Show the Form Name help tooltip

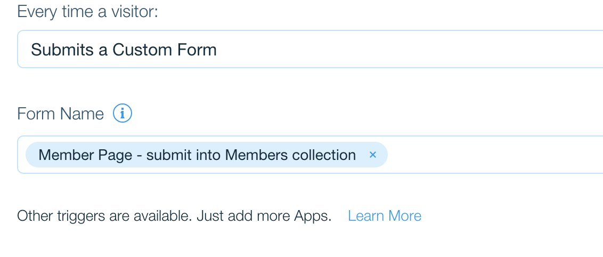[123, 114]
